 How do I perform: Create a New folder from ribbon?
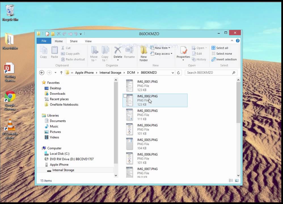[144, 54]
